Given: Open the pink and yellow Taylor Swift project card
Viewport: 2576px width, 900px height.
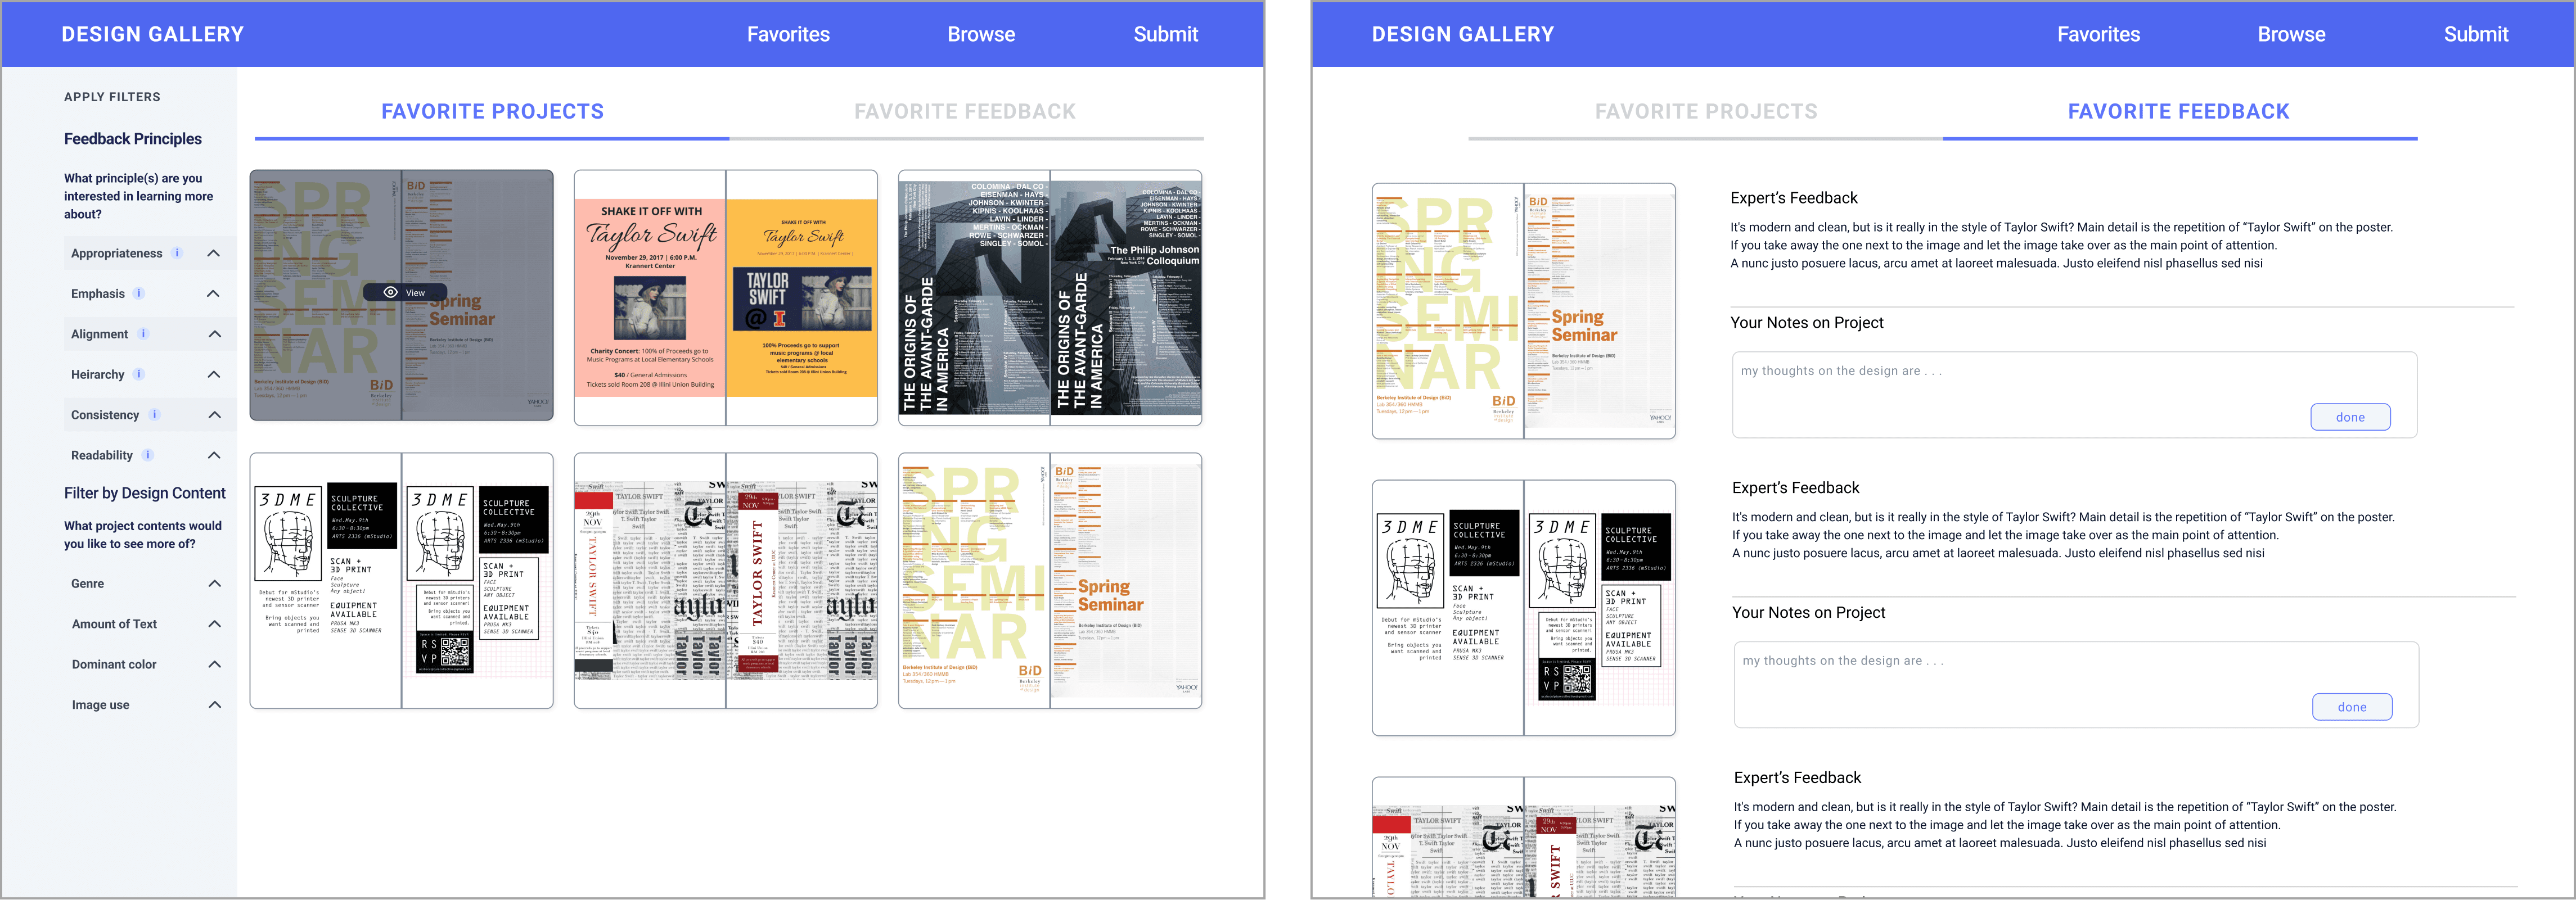Looking at the screenshot, I should click(726, 297).
